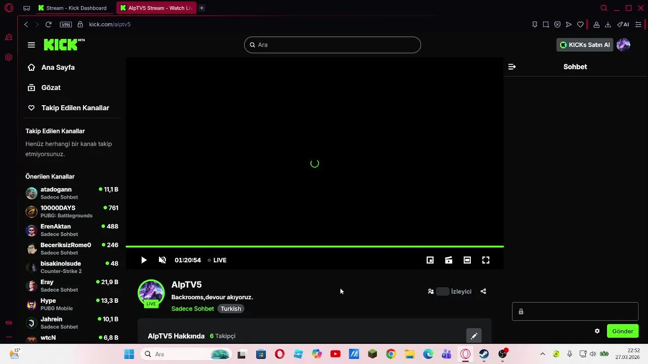Click the locked chat message field
The width and height of the screenshot is (648, 364).
pyautogui.click(x=575, y=311)
